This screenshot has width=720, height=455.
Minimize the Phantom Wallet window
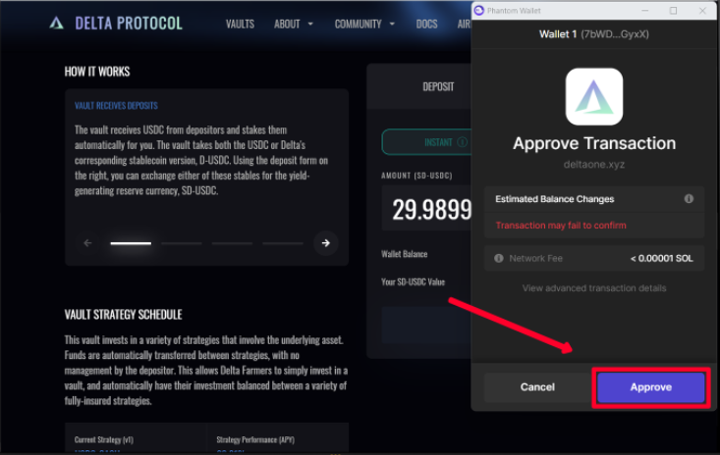click(x=644, y=10)
